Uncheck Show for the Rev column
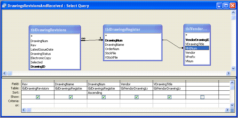This screenshot has height=118, width=238. coord(38,97)
